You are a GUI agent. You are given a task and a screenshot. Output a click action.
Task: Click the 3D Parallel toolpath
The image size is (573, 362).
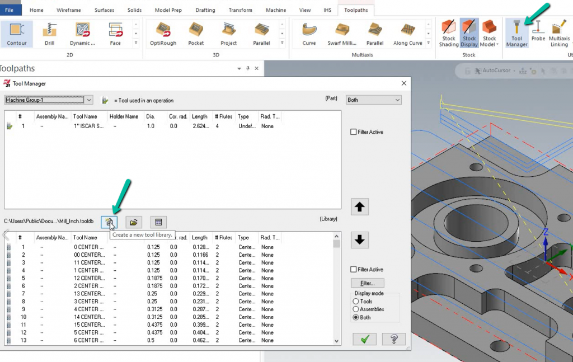[x=262, y=34]
